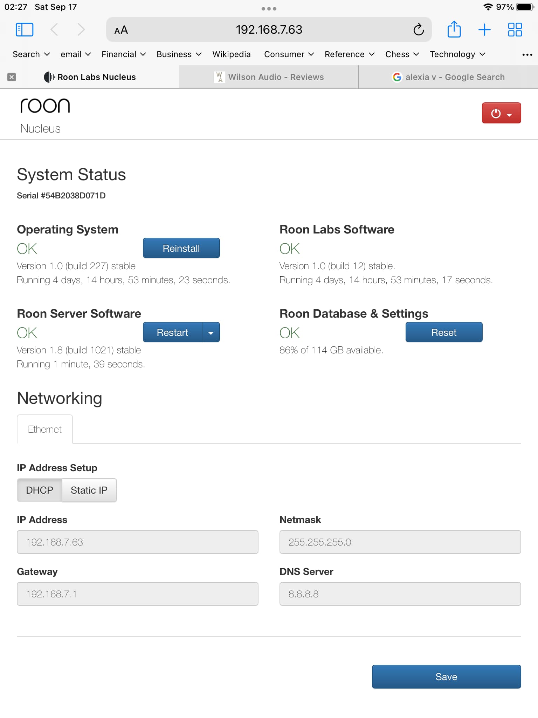Tap the 192.168.7.63 address bar
Screen dimensions: 538x718
point(269,30)
